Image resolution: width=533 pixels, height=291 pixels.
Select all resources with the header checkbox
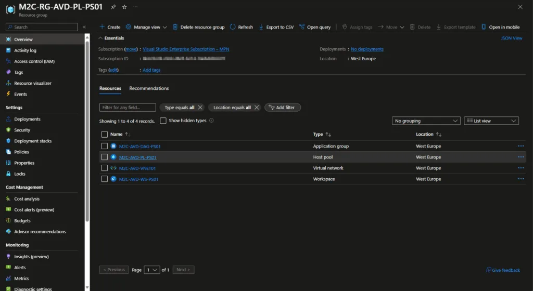click(x=105, y=134)
